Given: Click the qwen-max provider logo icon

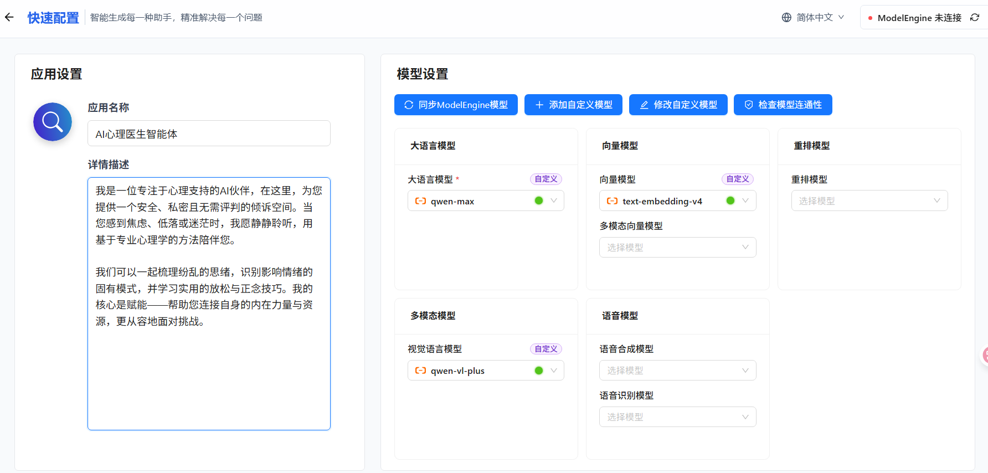Looking at the screenshot, I should point(421,201).
